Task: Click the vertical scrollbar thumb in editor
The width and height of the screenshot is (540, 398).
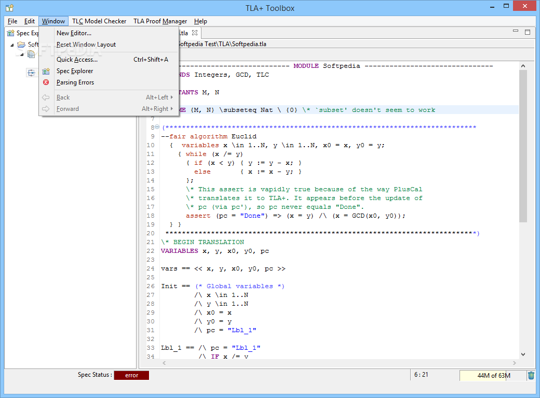Action: (x=523, y=146)
